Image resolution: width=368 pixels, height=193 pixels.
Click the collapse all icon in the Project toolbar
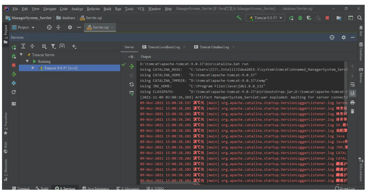pyautogui.click(x=58, y=27)
